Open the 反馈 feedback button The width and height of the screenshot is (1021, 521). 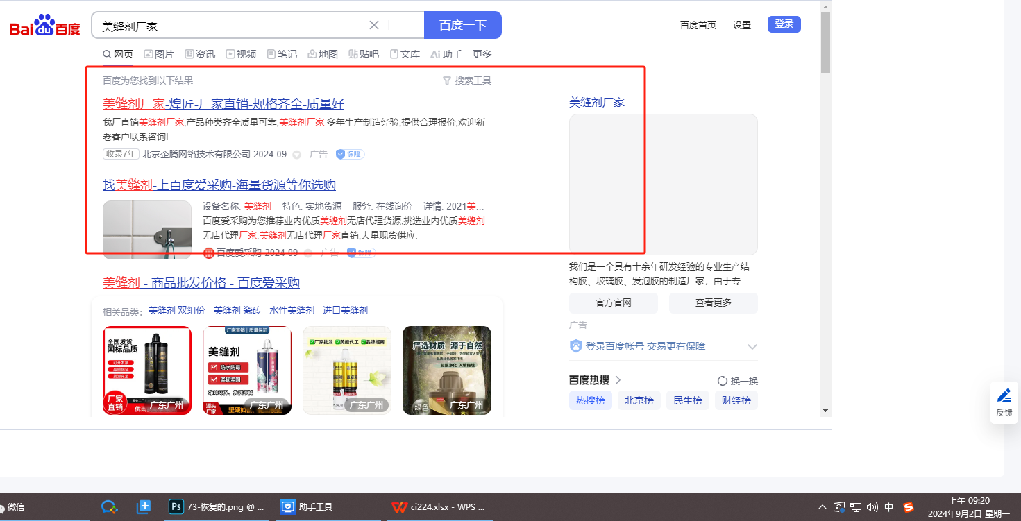(x=1004, y=402)
